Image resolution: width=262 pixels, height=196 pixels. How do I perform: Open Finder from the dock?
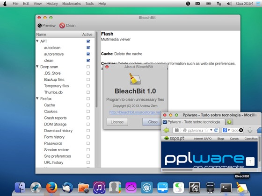tap(20, 188)
